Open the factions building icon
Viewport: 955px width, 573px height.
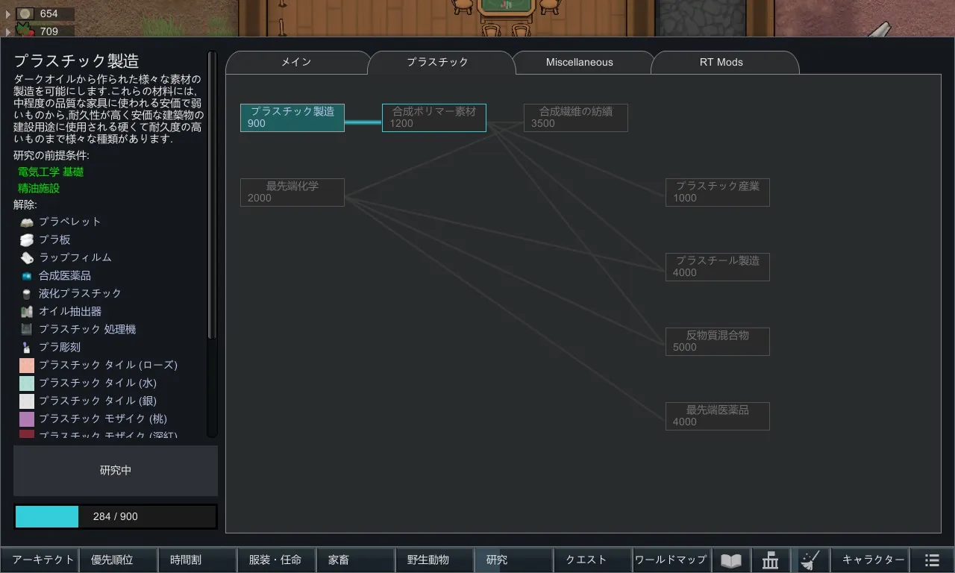(771, 560)
